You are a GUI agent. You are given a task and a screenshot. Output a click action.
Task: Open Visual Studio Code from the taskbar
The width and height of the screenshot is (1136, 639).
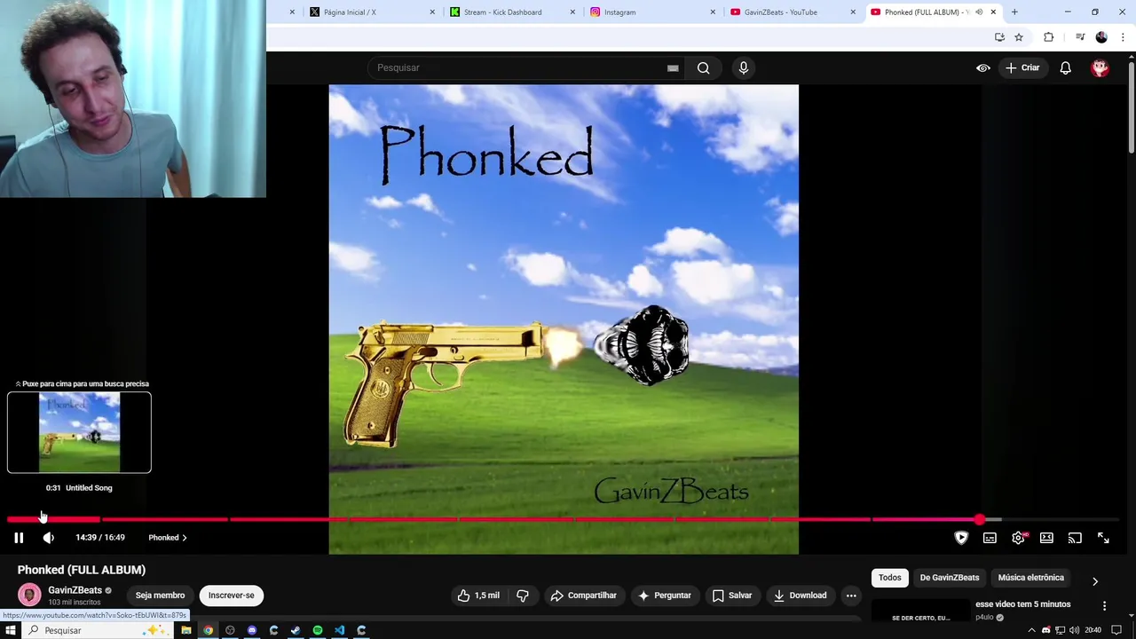coord(339,631)
